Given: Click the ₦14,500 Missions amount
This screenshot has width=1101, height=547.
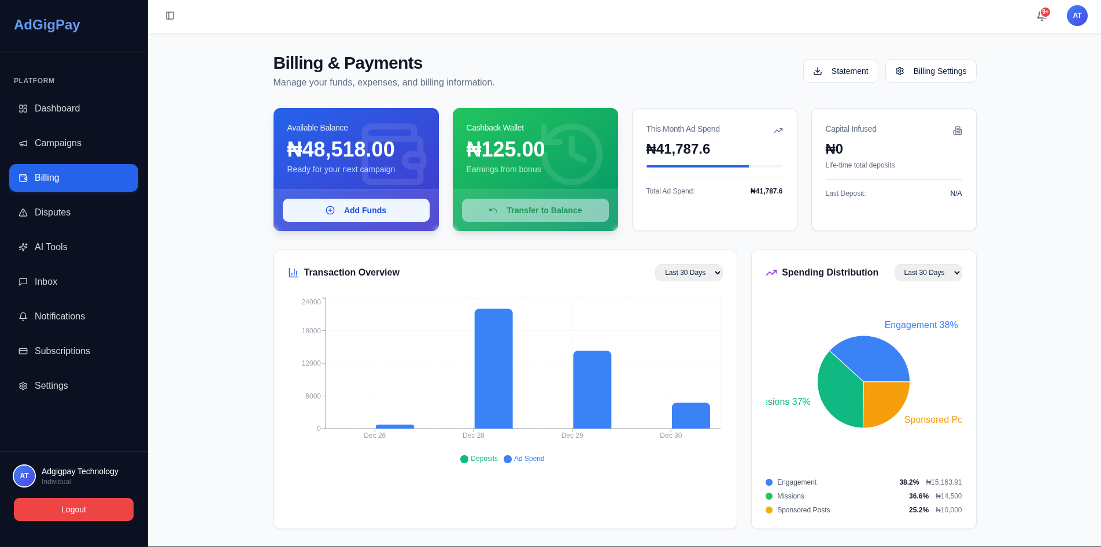Looking at the screenshot, I should point(948,496).
